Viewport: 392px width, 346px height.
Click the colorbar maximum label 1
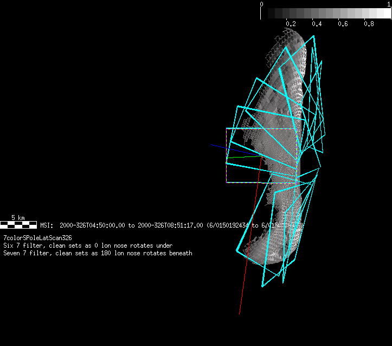[x=389, y=4]
